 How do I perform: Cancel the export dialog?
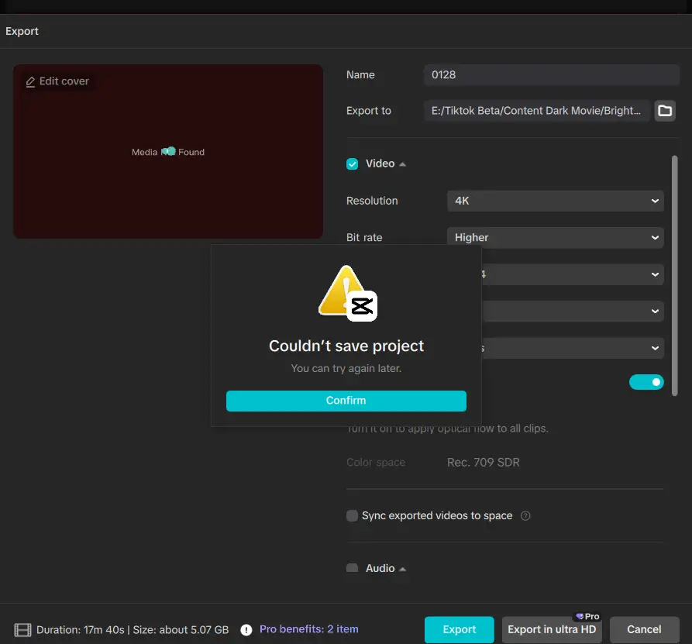coord(644,629)
